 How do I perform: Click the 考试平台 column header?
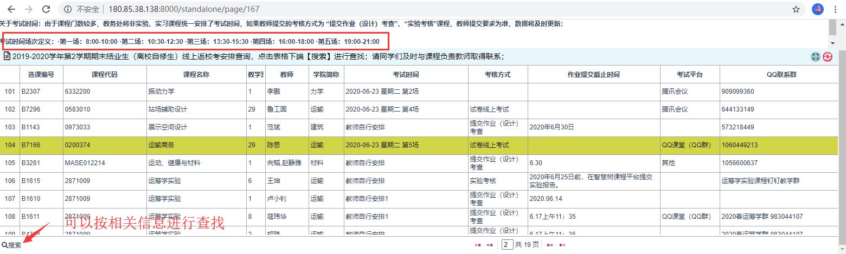pyautogui.click(x=690, y=74)
